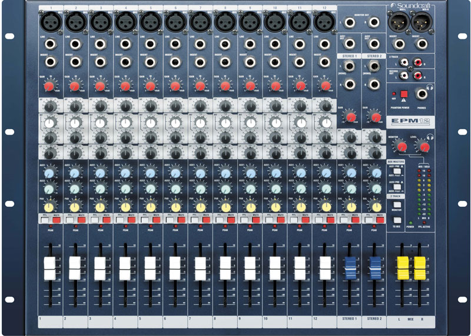This screenshot has width=471, height=336.
Task: Click the yellow MIX L master fader
Action: coord(403,268)
